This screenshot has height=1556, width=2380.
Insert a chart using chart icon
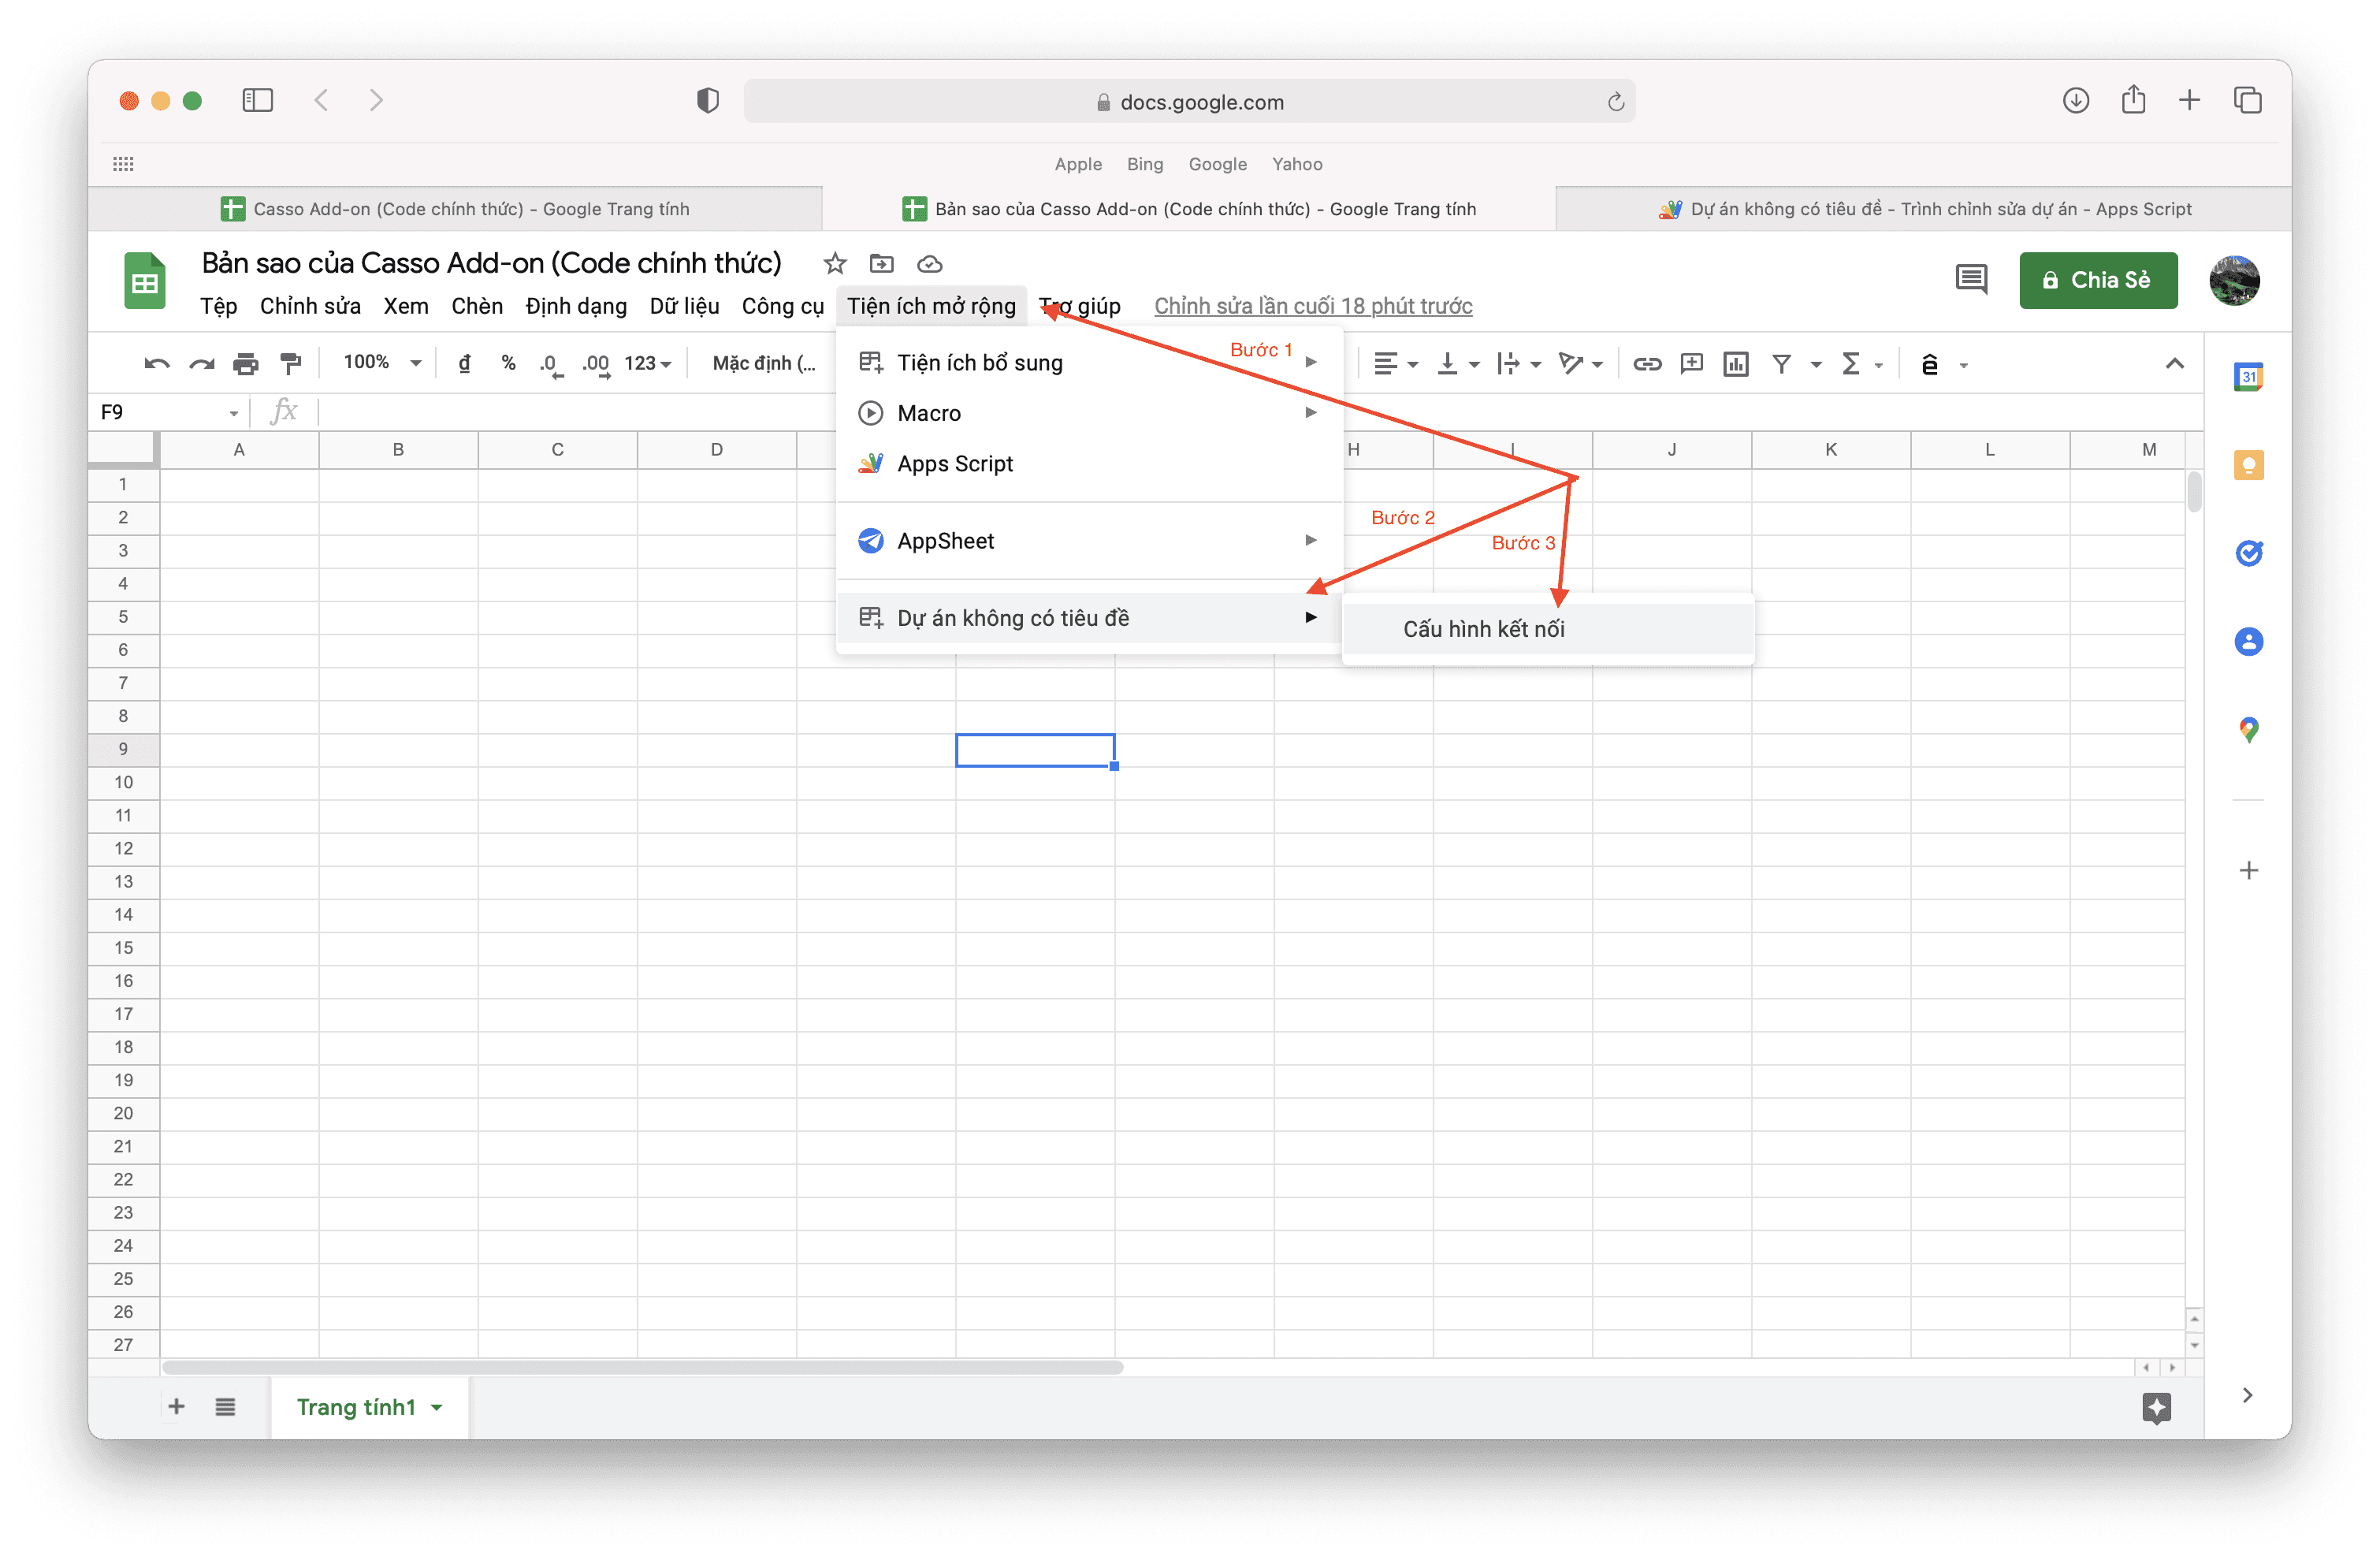pos(1736,364)
